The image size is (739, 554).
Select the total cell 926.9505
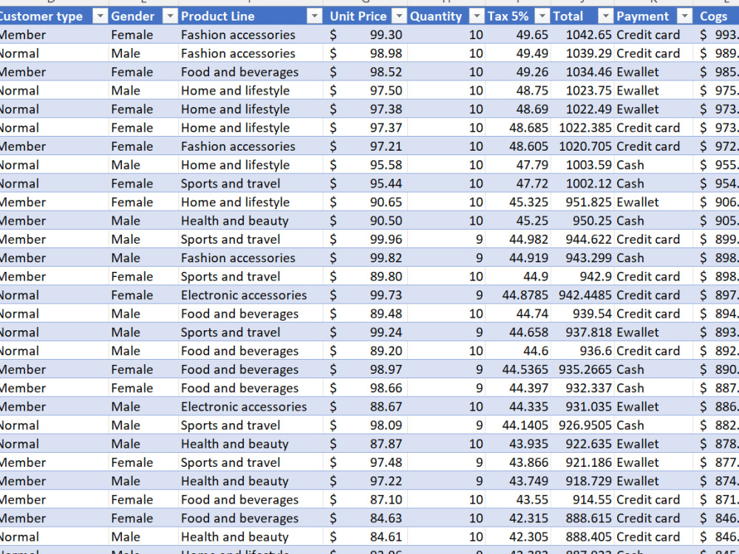pyautogui.click(x=582, y=425)
